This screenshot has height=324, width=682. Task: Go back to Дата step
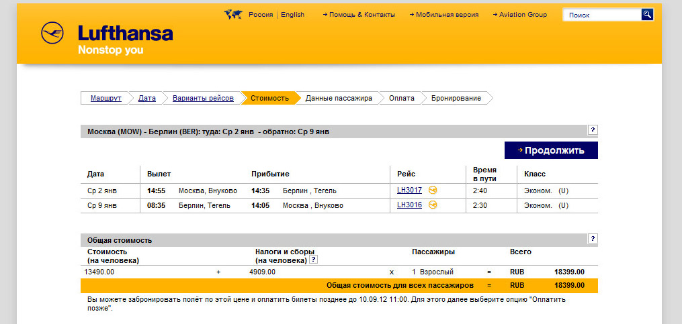147,98
